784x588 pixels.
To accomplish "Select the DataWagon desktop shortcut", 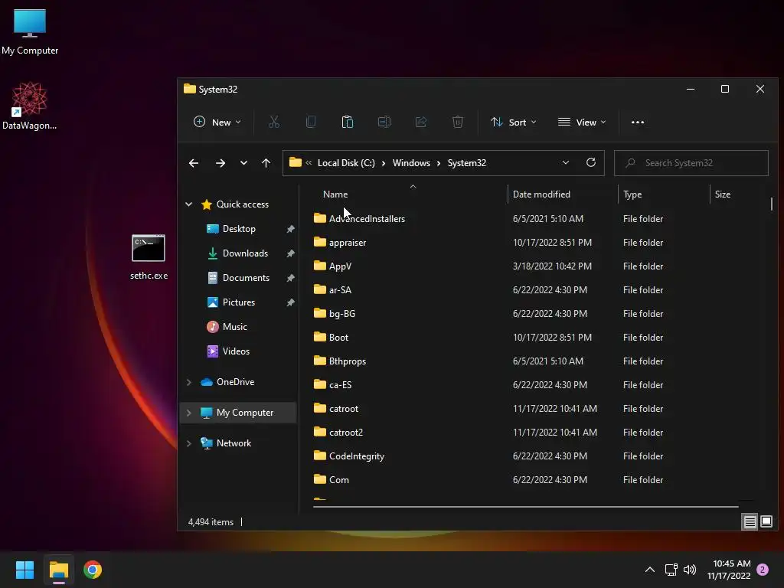I will click(30, 106).
